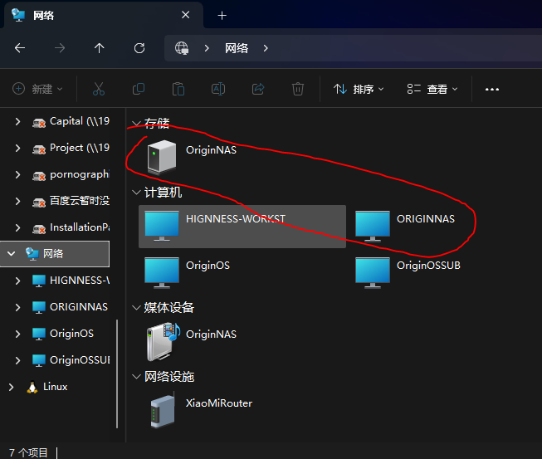Collapse the 网络 tree node in sidebar

(11, 253)
